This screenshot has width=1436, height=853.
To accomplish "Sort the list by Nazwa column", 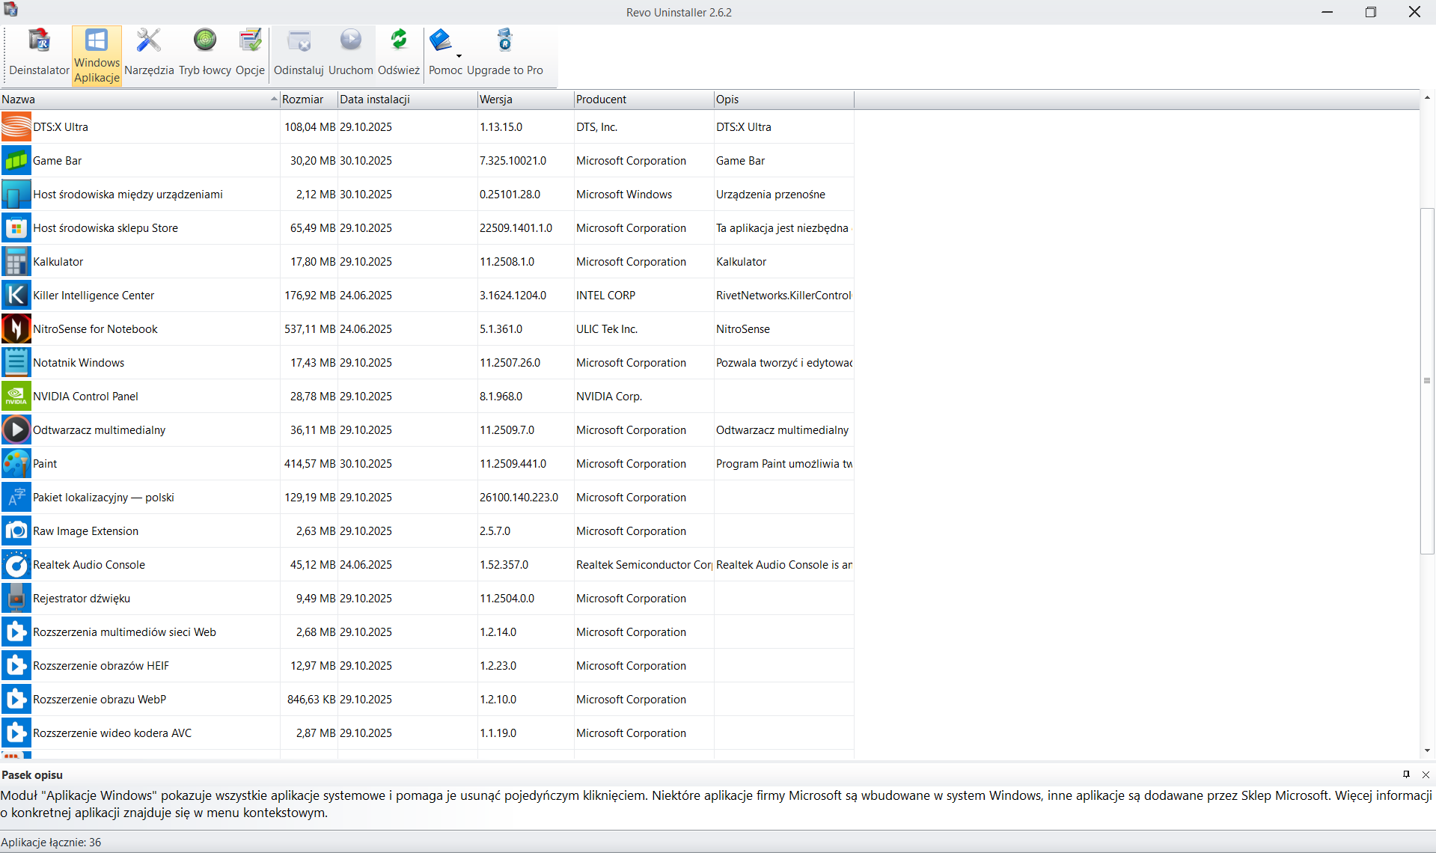I will click(140, 100).
